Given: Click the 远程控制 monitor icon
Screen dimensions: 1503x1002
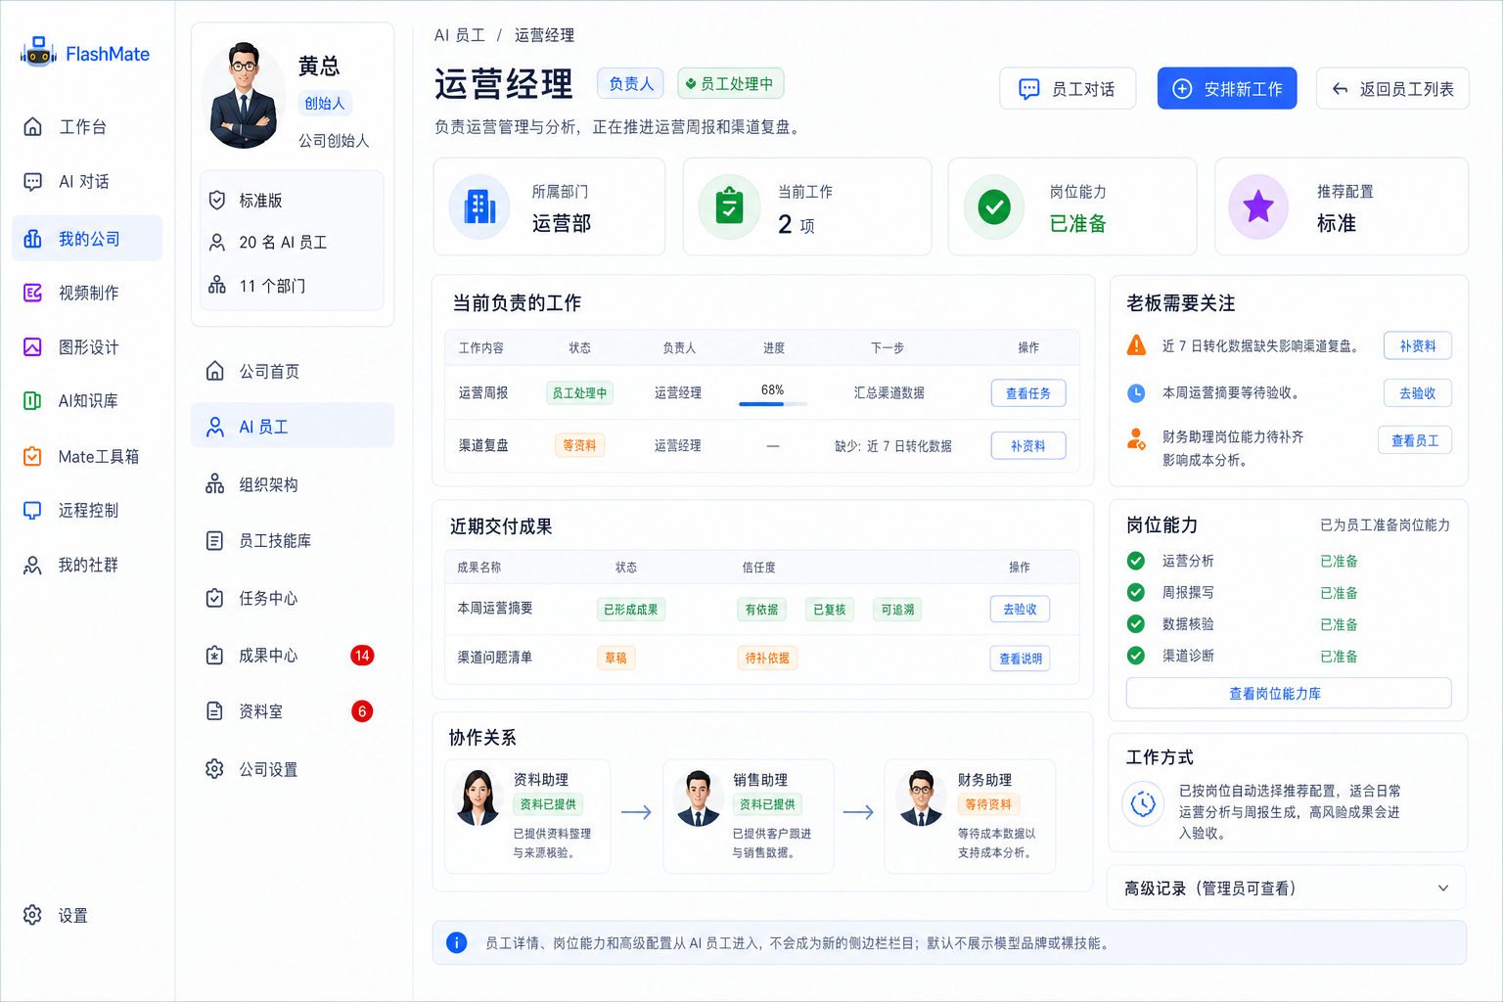Looking at the screenshot, I should pos(32,510).
